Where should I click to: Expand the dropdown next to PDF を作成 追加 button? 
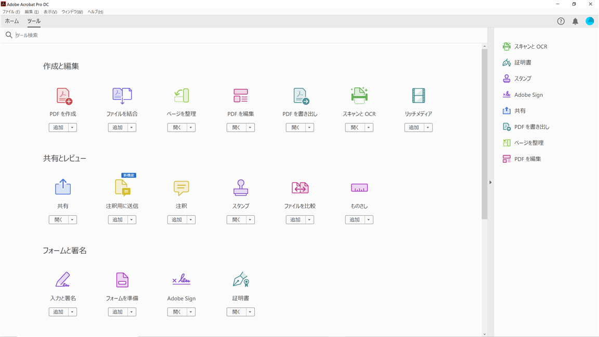coord(73,127)
